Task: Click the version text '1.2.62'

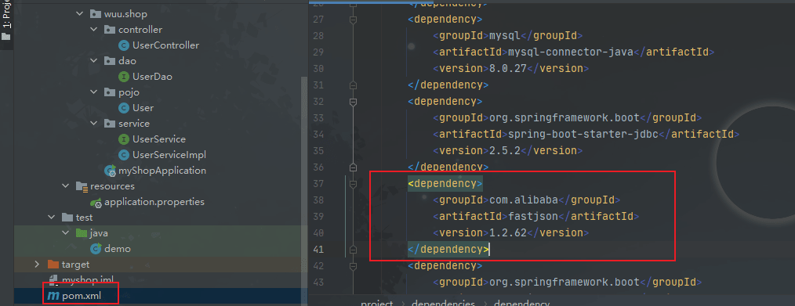Action: tap(508, 232)
